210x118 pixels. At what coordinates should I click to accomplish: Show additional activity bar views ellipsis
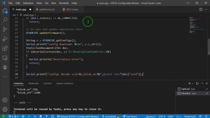[x=5, y=77]
